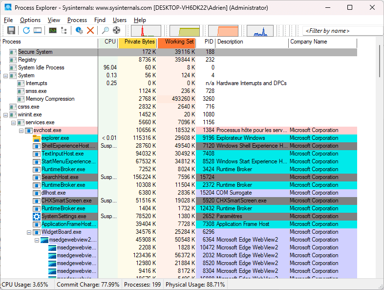Click the Find Window's Process crosshair icon
The height and width of the screenshot is (290, 384).
117,30
